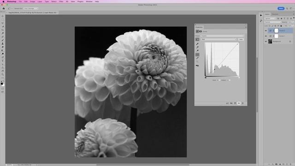Select the Crop tool

3,30
